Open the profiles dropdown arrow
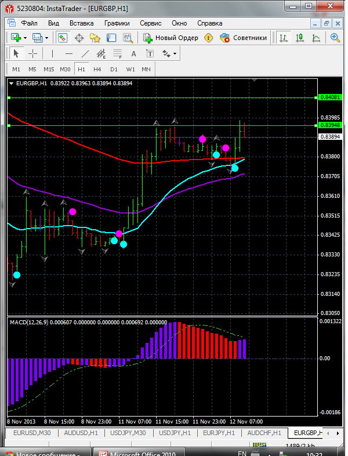Image resolution: width=348 pixels, height=456 pixels. point(46,38)
